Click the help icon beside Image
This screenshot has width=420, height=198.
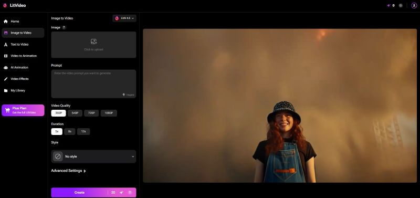(x=64, y=27)
